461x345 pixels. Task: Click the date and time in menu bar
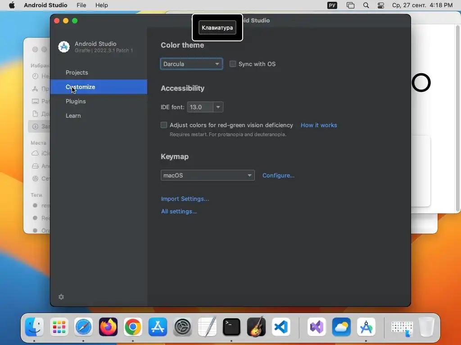pyautogui.click(x=422, y=5)
